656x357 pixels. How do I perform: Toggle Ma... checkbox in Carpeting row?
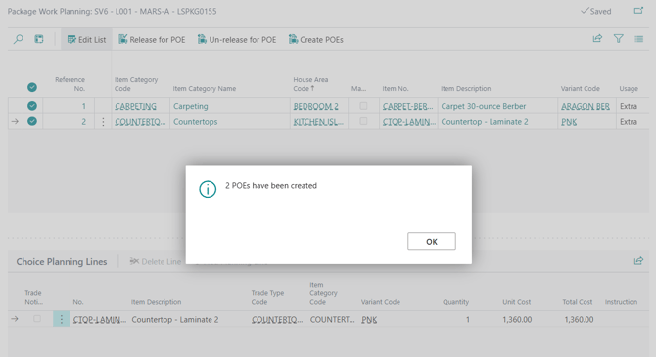tap(363, 106)
